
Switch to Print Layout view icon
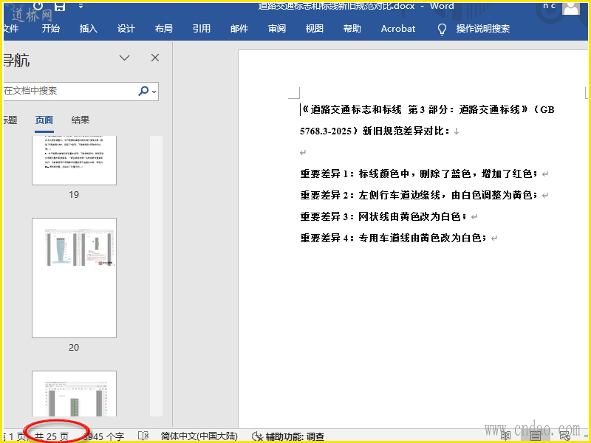[535, 436]
